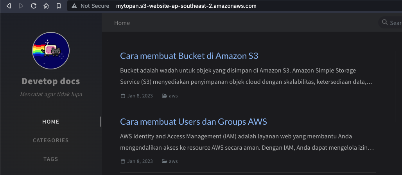
Task: Click the Devetop docs site title
Action: pos(51,81)
